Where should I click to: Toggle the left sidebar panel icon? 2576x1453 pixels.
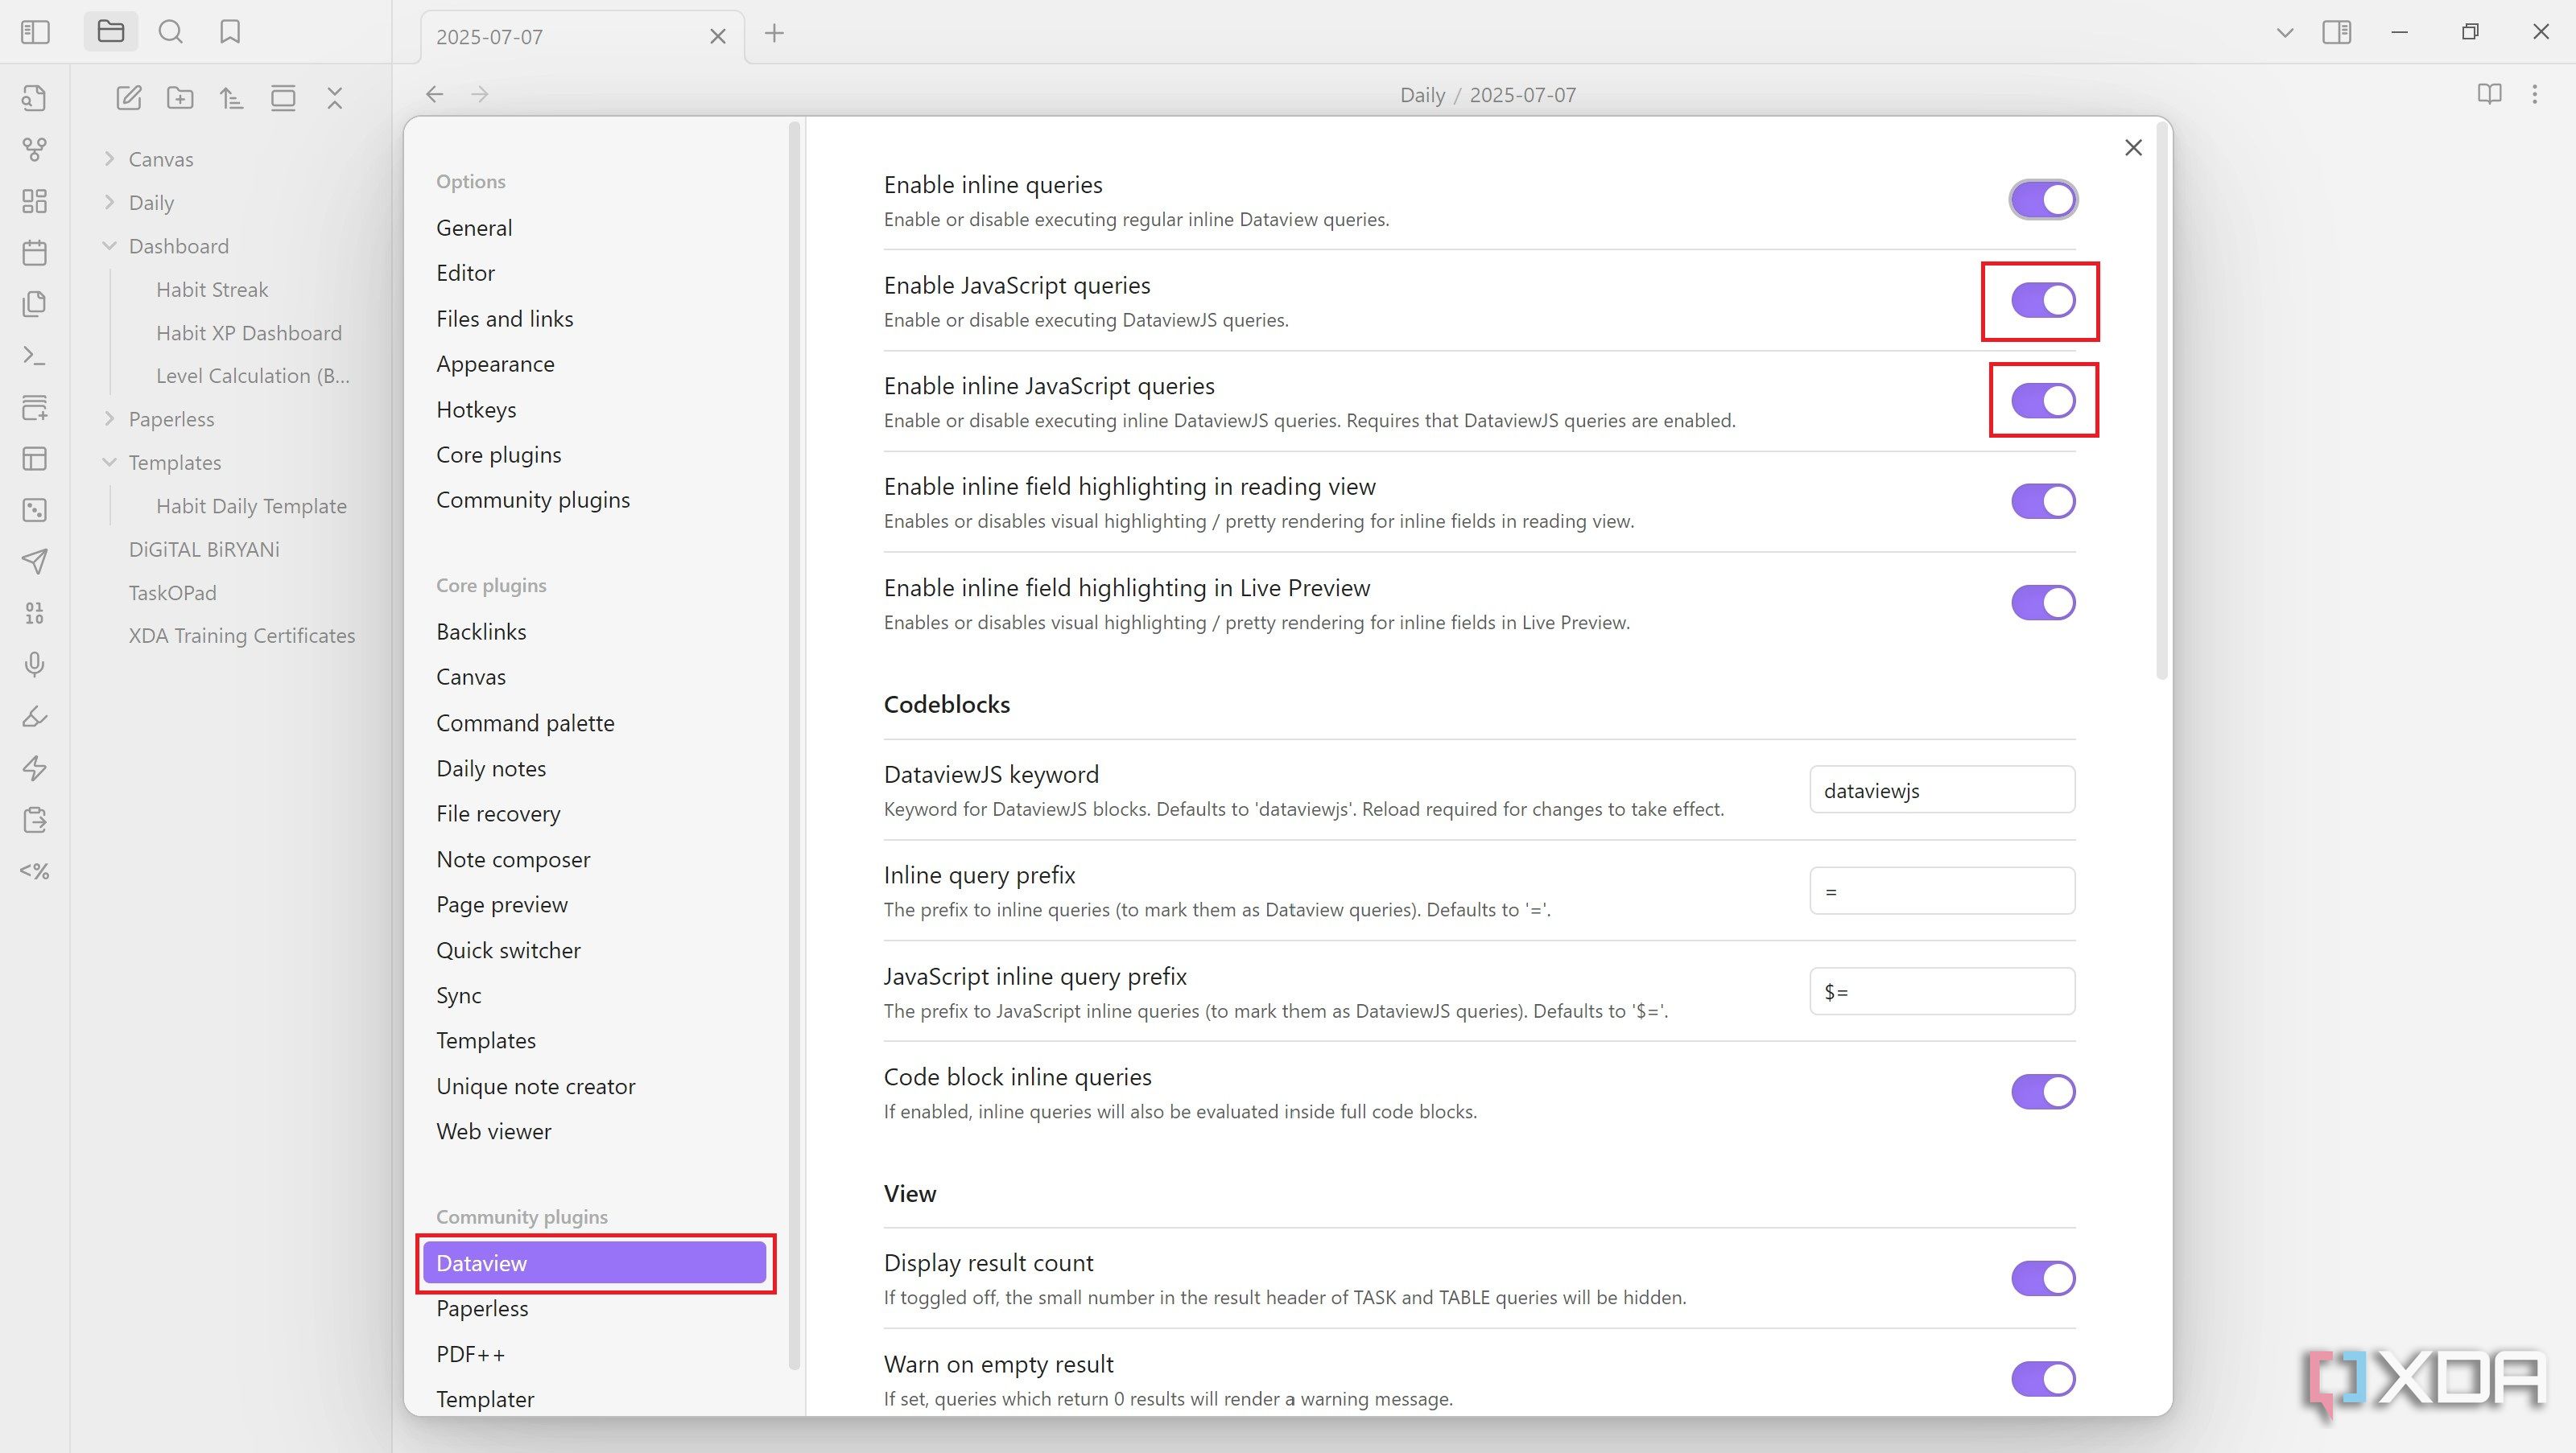[35, 32]
